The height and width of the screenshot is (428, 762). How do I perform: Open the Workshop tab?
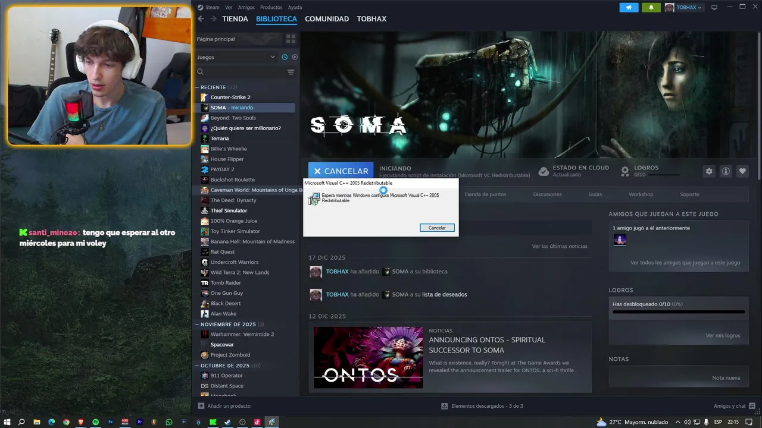click(641, 194)
